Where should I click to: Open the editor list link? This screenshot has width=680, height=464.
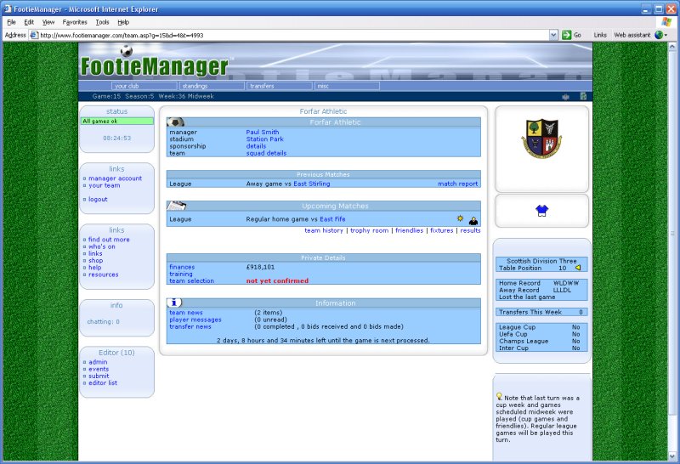(102, 382)
